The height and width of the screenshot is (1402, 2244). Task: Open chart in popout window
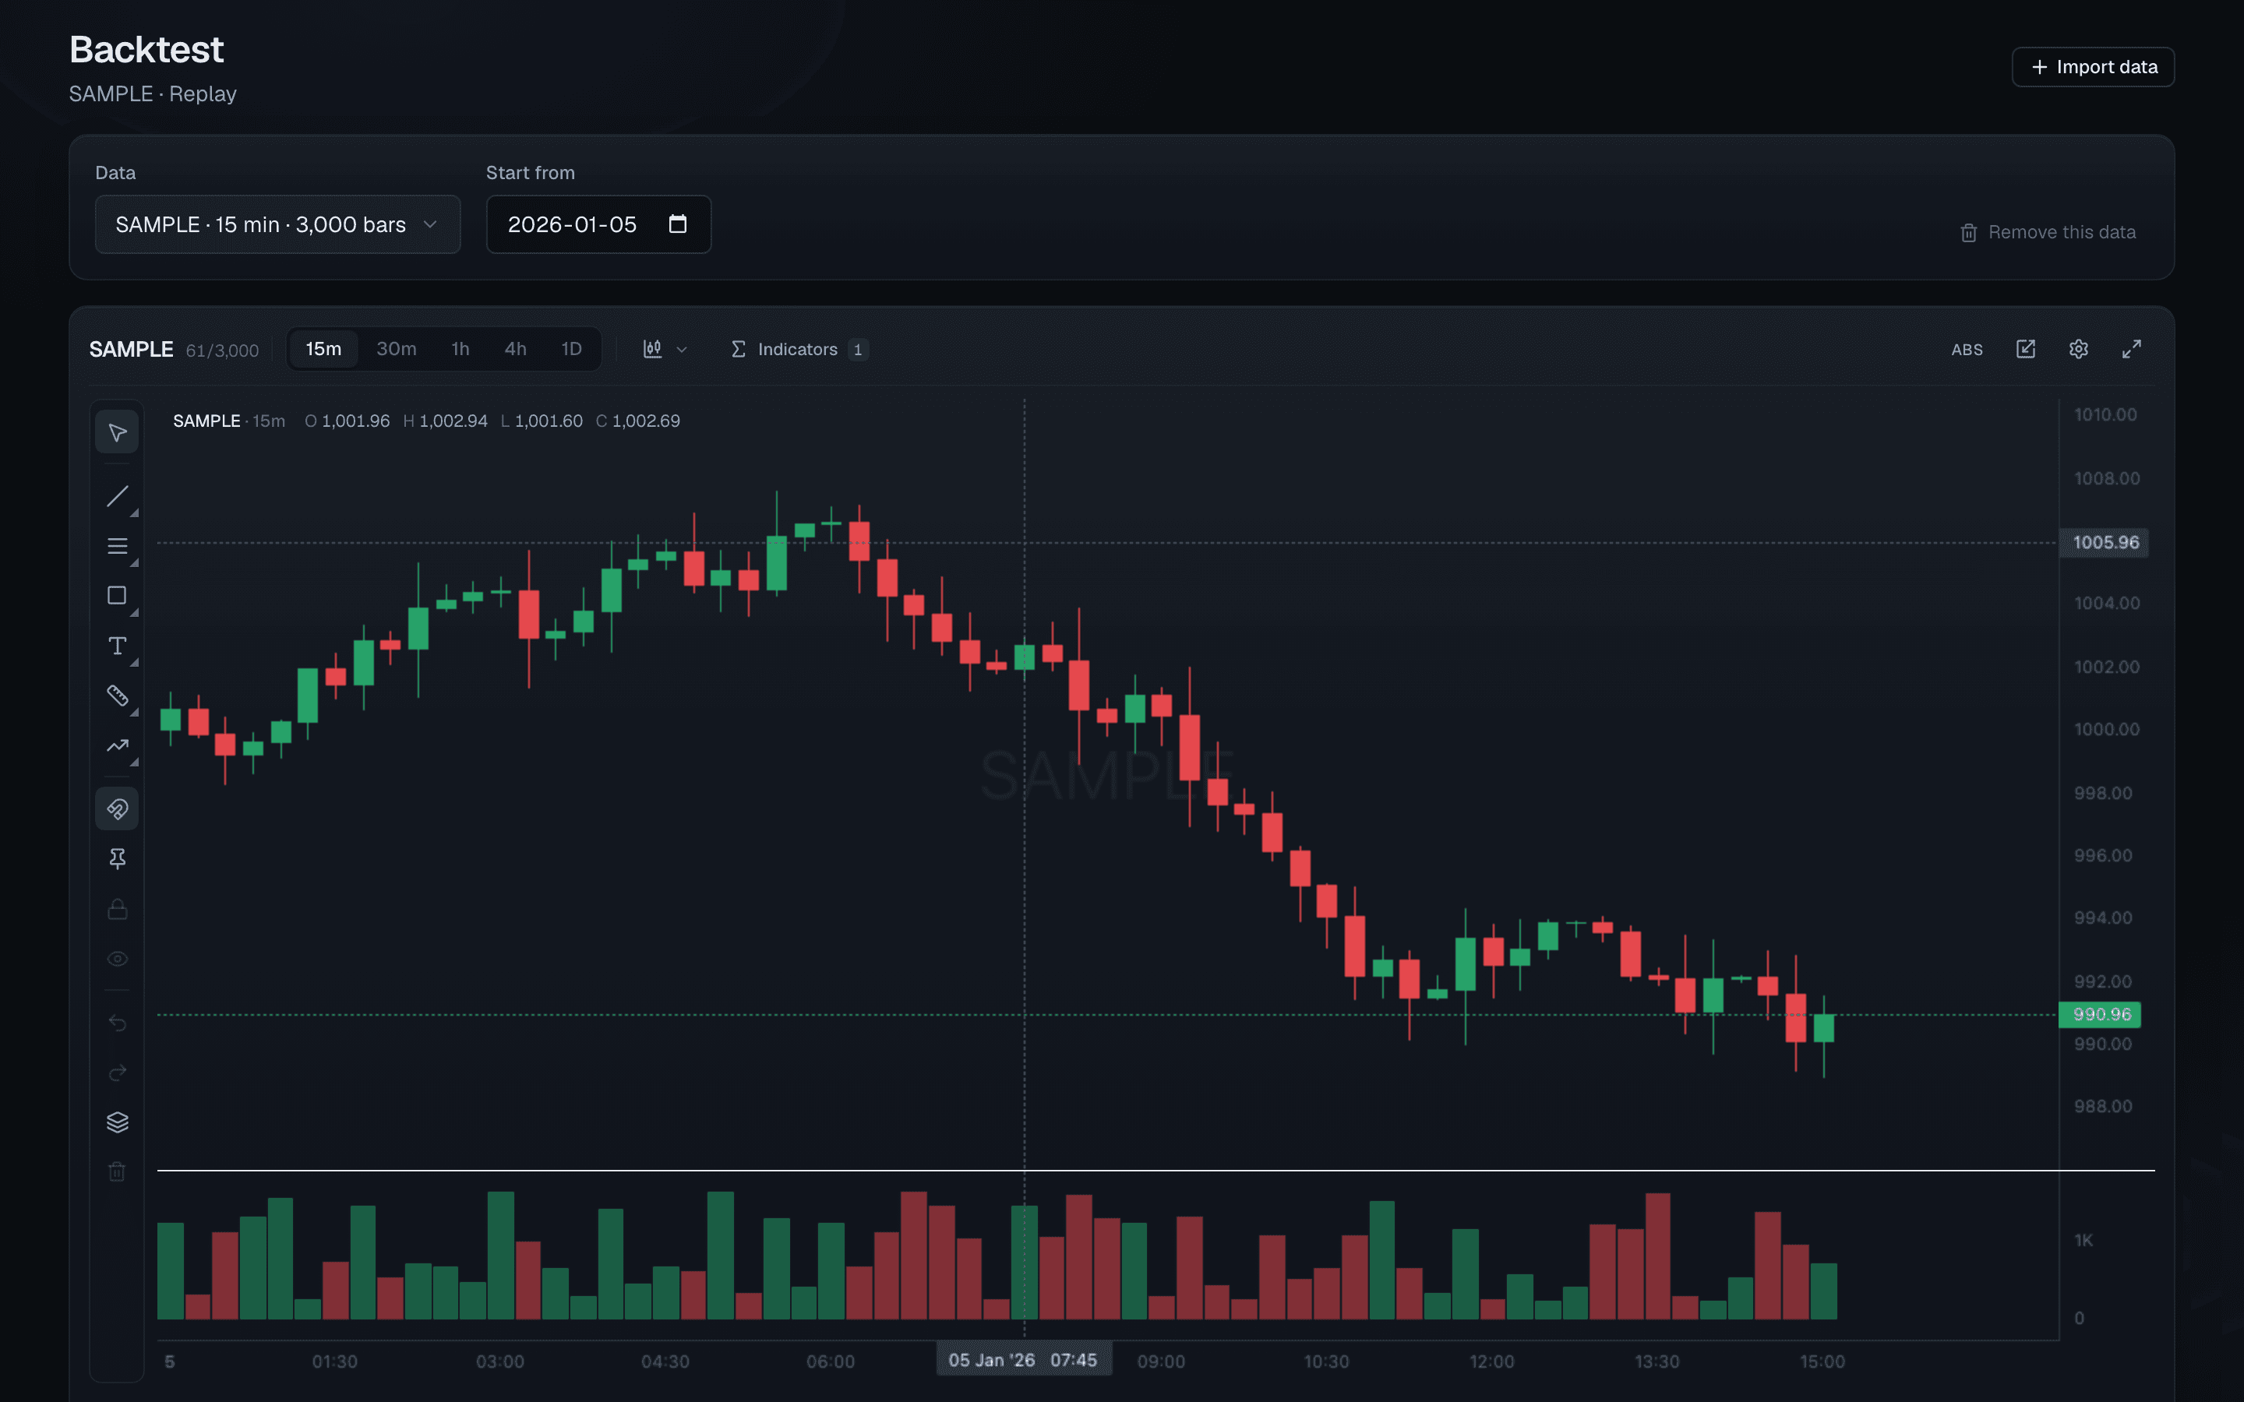2026,349
